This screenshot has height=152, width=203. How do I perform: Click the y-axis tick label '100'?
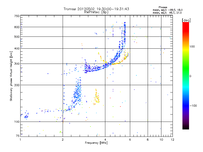(x=17, y=122)
